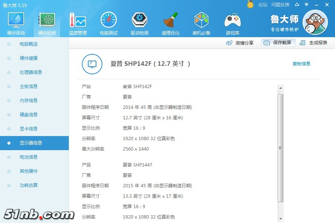The image size is (335, 223).
Task: Click the 复制信息 link
Action: point(301,64)
